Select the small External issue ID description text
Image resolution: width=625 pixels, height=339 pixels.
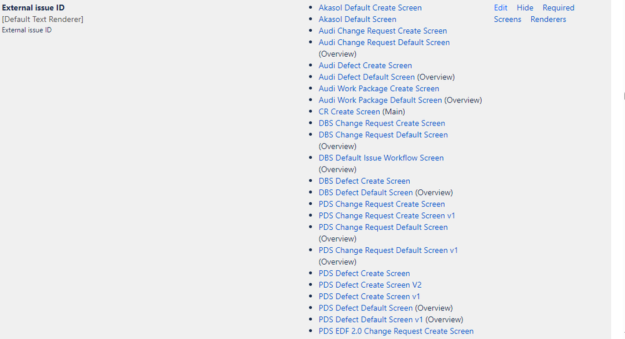tap(27, 30)
